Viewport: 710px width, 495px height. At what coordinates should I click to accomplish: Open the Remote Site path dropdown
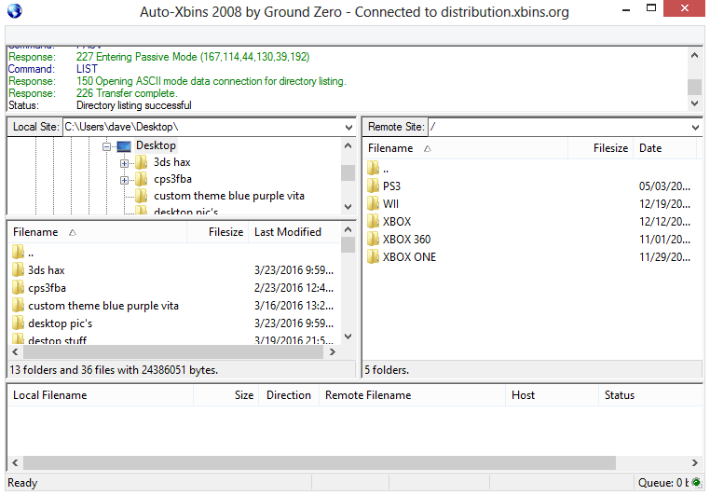695,128
